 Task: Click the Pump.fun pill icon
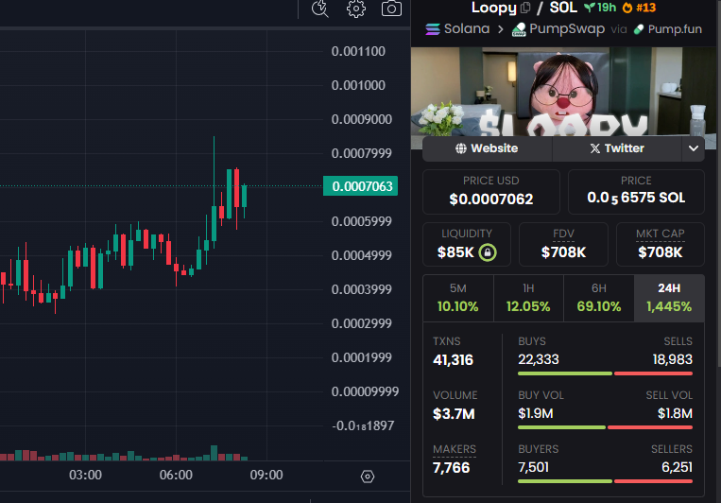coord(638,29)
